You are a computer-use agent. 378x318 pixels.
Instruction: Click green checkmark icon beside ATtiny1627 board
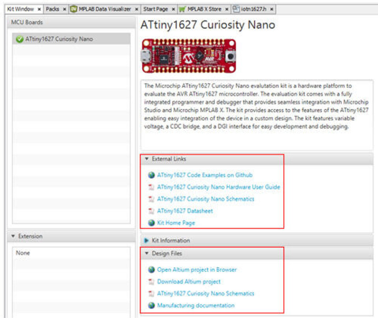tap(20, 39)
